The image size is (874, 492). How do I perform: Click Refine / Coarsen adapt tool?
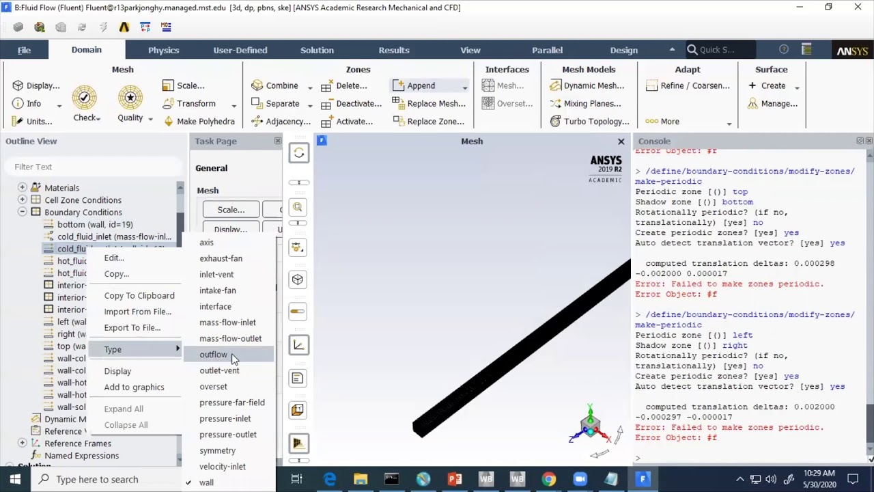687,85
